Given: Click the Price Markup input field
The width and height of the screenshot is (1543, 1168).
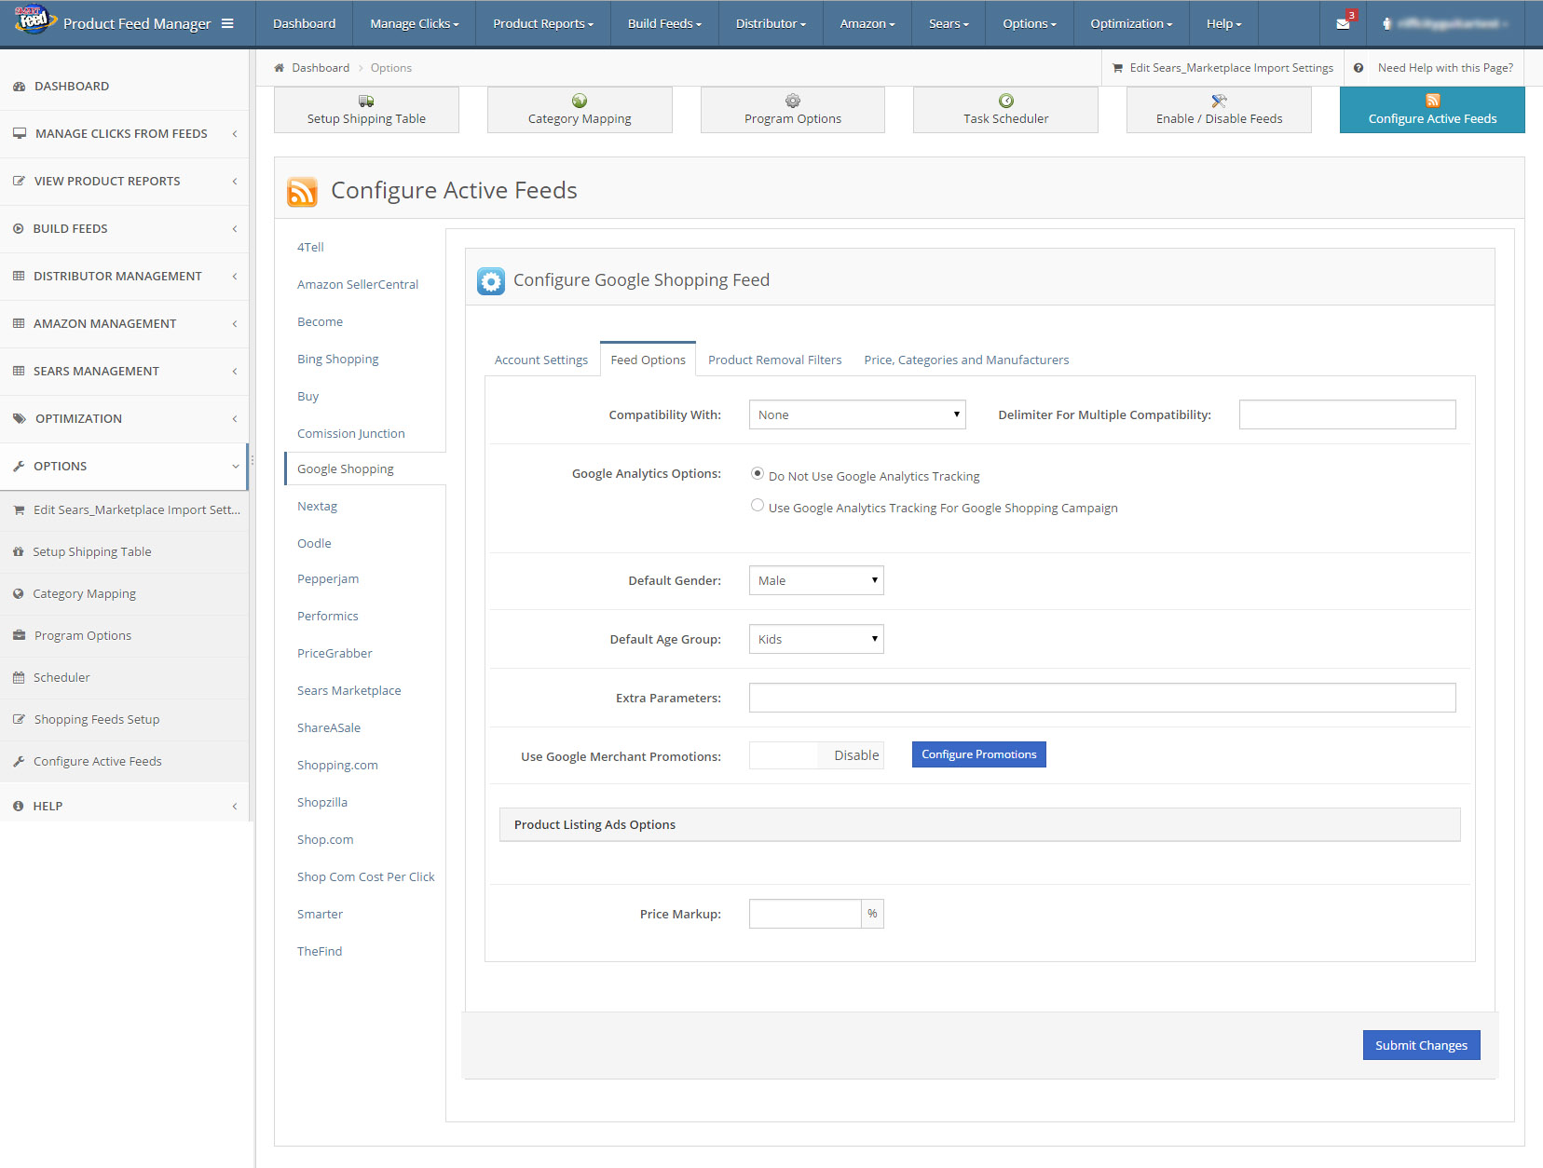Looking at the screenshot, I should coord(805,914).
